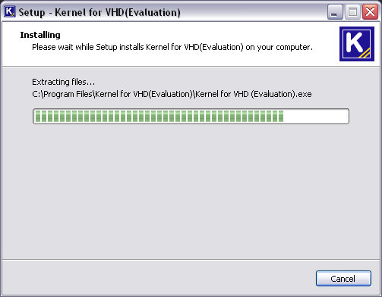Click the 'Setup - Kernel for VHD(Evaluation)' title text
This screenshot has height=297, width=382.
[x=99, y=12]
